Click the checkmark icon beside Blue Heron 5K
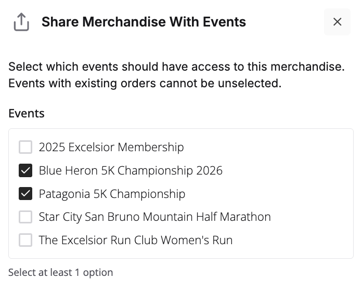 (x=25, y=170)
